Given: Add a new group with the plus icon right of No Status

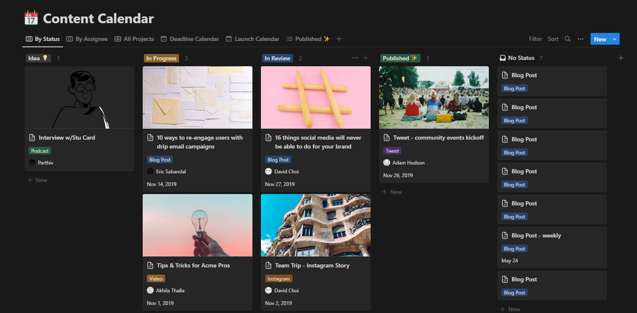Looking at the screenshot, I should click(x=621, y=58).
